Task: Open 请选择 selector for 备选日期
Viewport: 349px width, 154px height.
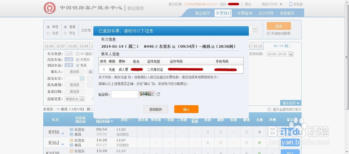Action: (x=74, y=91)
